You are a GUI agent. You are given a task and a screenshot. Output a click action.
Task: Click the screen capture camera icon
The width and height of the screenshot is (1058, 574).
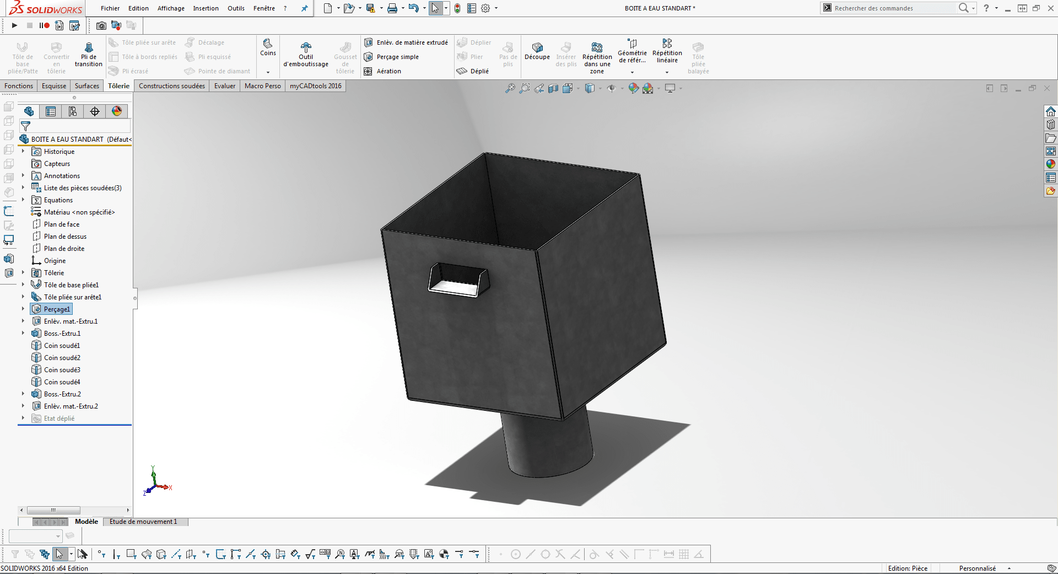101,25
